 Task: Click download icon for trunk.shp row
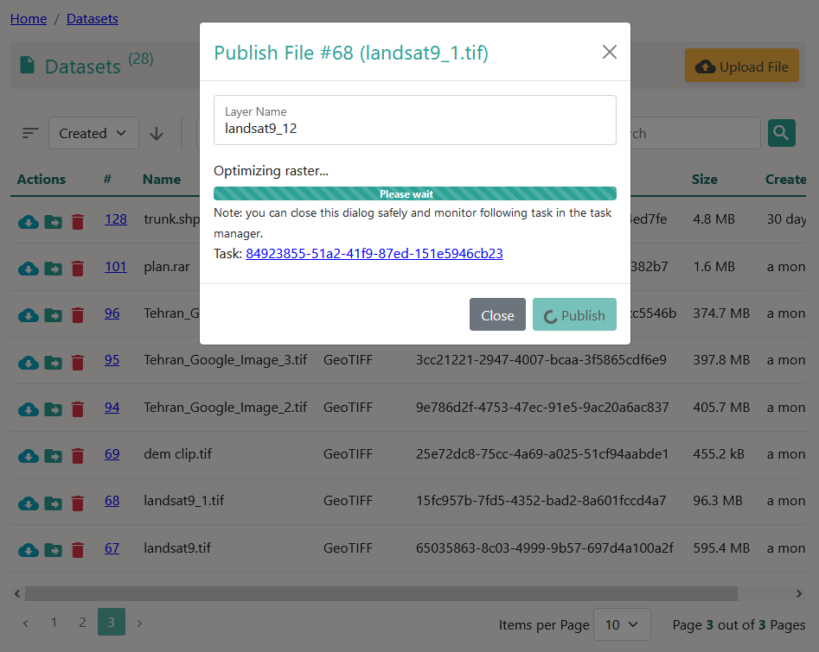tap(28, 222)
